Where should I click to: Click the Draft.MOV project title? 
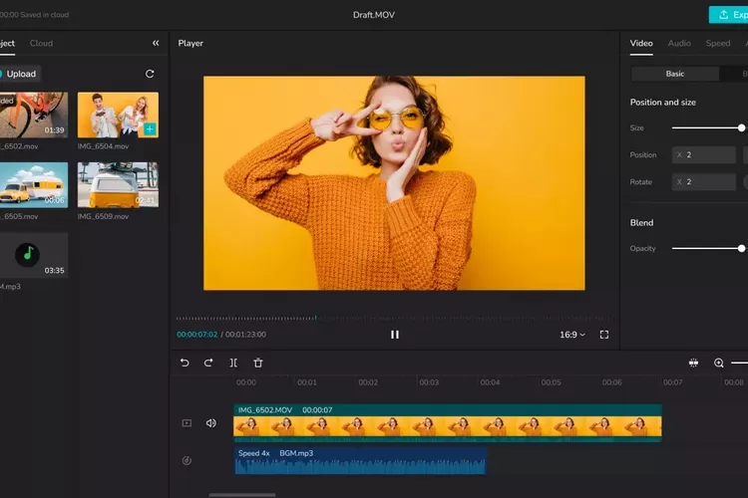374,15
